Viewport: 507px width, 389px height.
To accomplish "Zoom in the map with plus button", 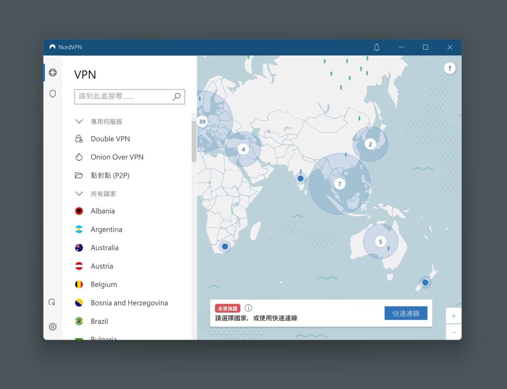I will [454, 316].
